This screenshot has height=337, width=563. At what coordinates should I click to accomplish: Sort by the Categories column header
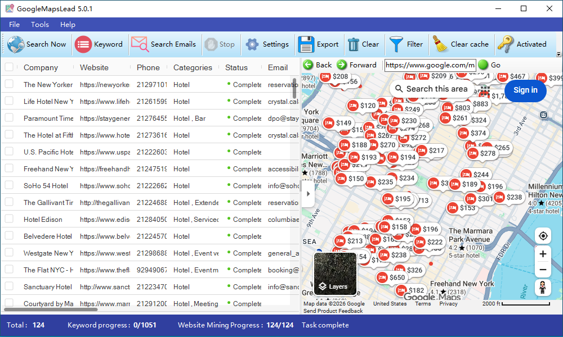pos(193,67)
